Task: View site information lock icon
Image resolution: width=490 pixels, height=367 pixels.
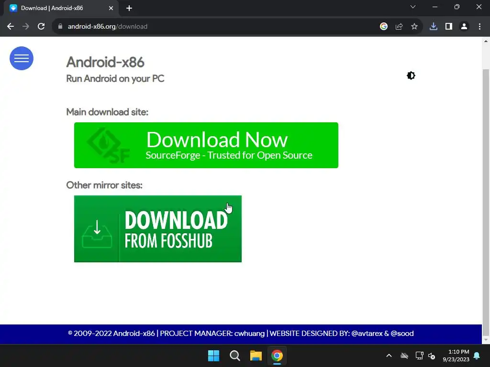Action: tap(60, 27)
